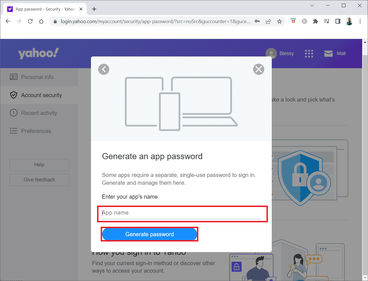Click inside the App name field
This screenshot has width=368, height=281.
tap(182, 213)
